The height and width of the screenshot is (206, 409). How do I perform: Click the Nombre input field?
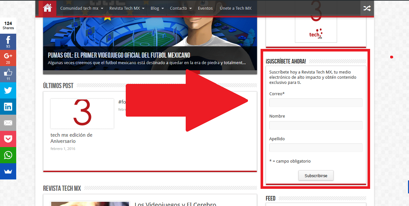coord(316,125)
